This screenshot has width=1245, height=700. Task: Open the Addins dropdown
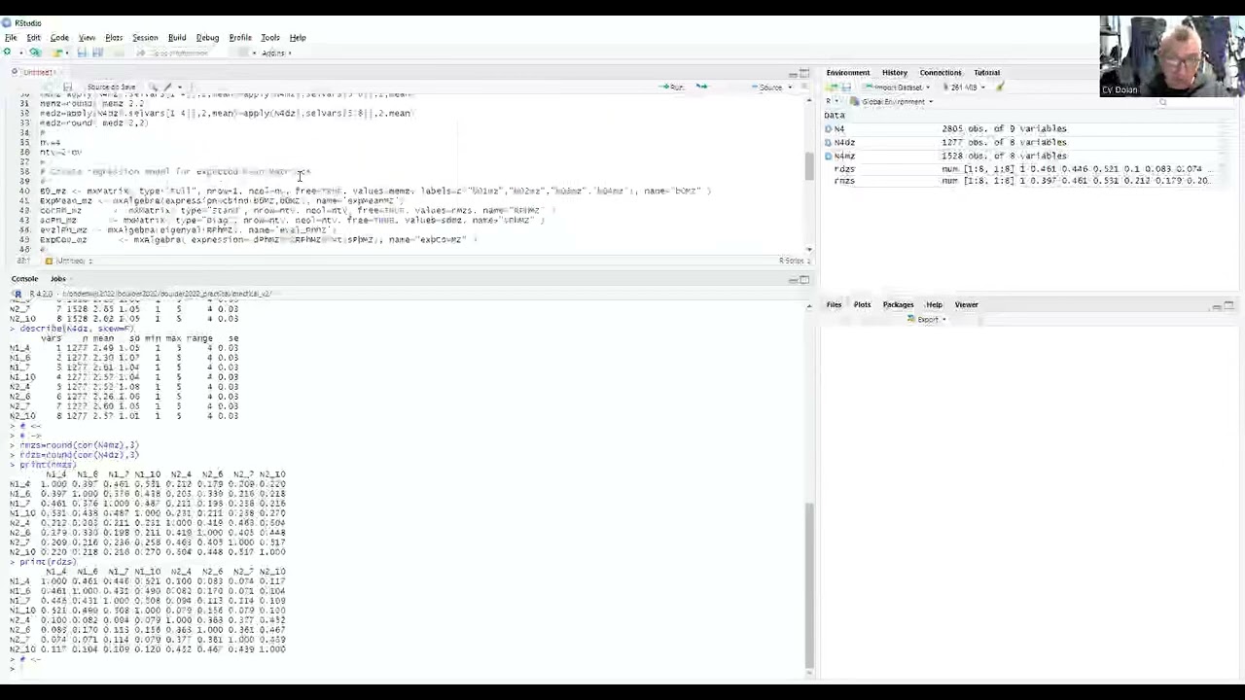[x=275, y=52]
